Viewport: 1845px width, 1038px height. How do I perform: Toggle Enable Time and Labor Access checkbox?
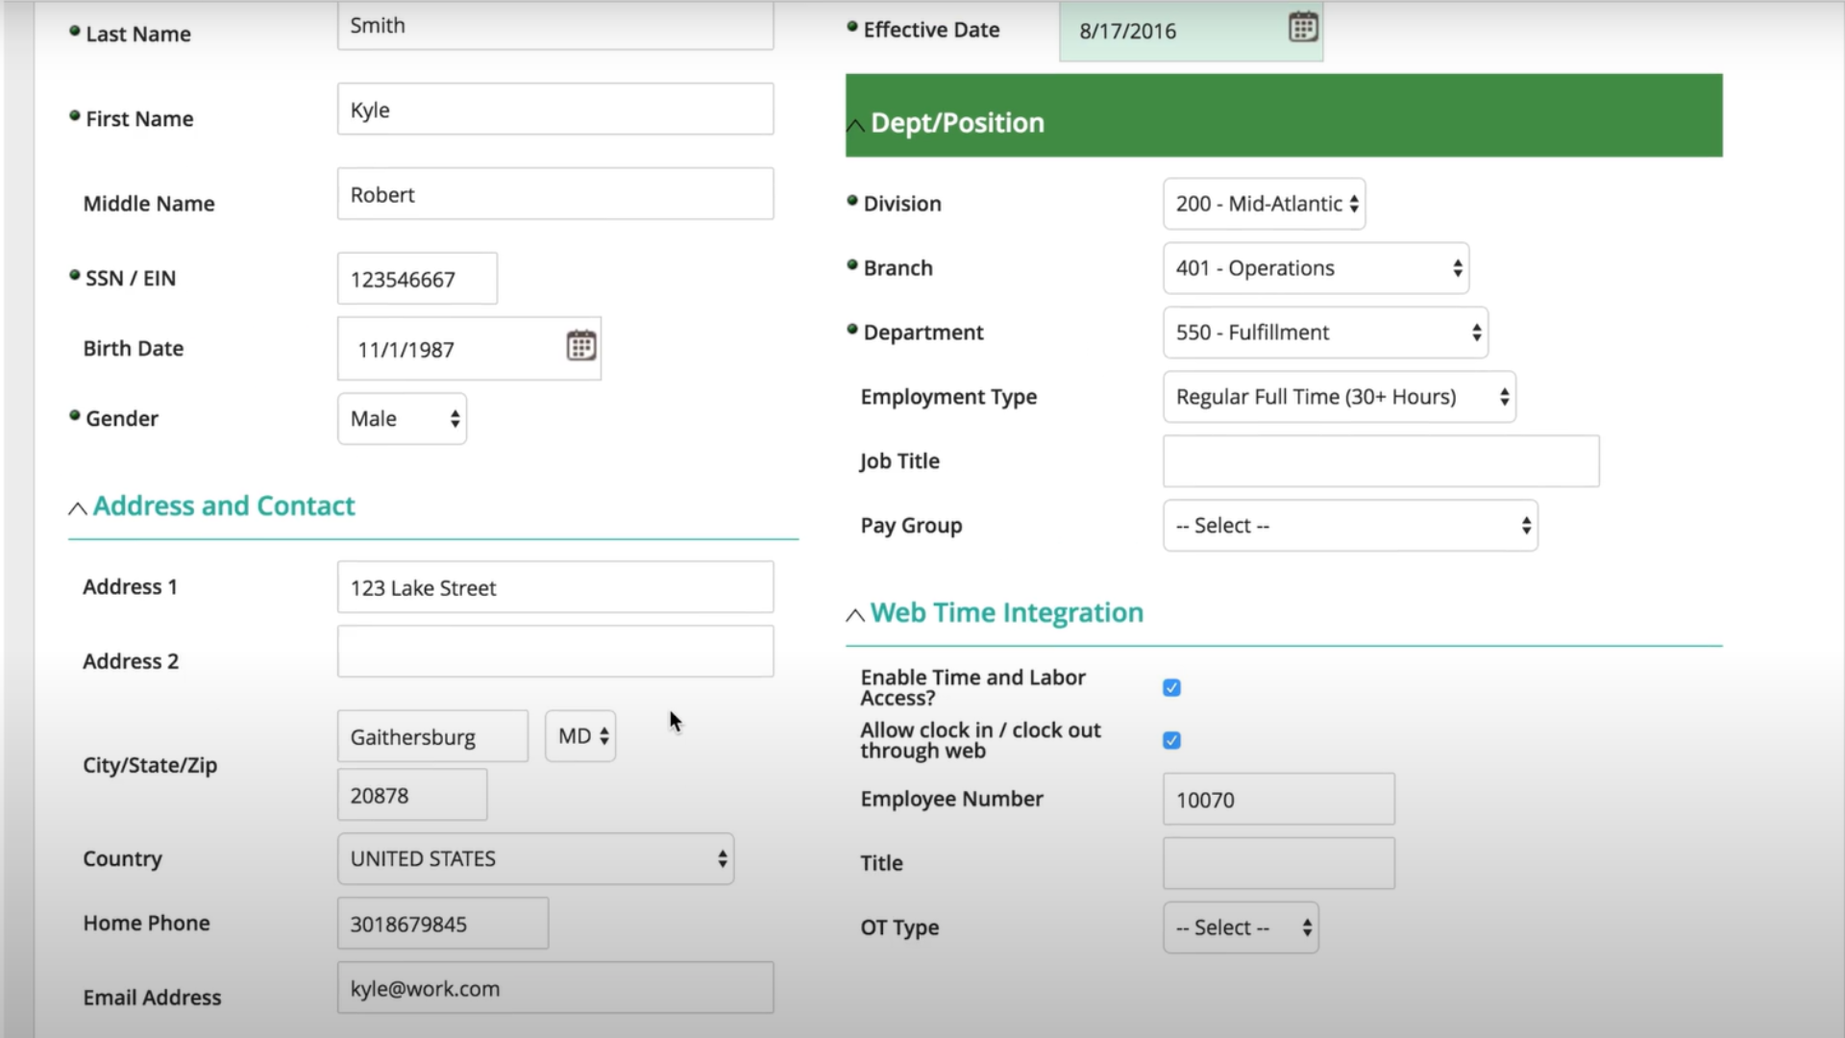pos(1170,687)
